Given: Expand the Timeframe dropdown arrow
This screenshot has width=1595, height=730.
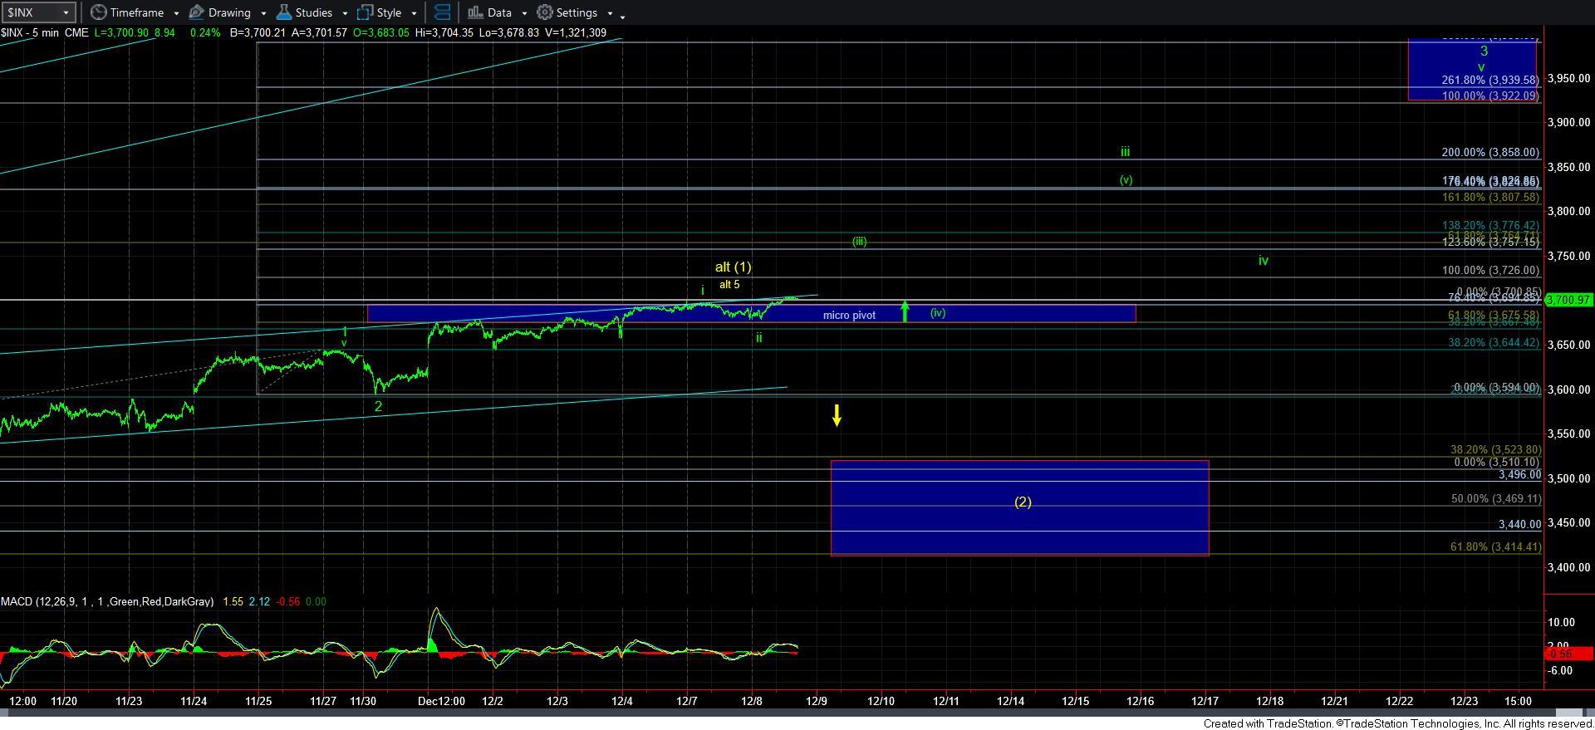Looking at the screenshot, I should 176,13.
